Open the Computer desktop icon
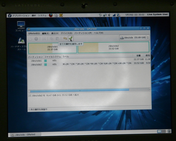Screen dimensions: 176x141 (21, 25)
